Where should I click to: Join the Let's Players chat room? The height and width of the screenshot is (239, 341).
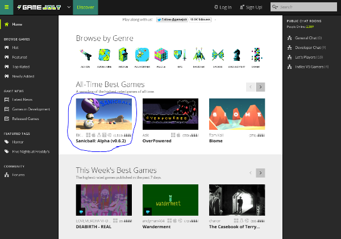[x=309, y=57]
